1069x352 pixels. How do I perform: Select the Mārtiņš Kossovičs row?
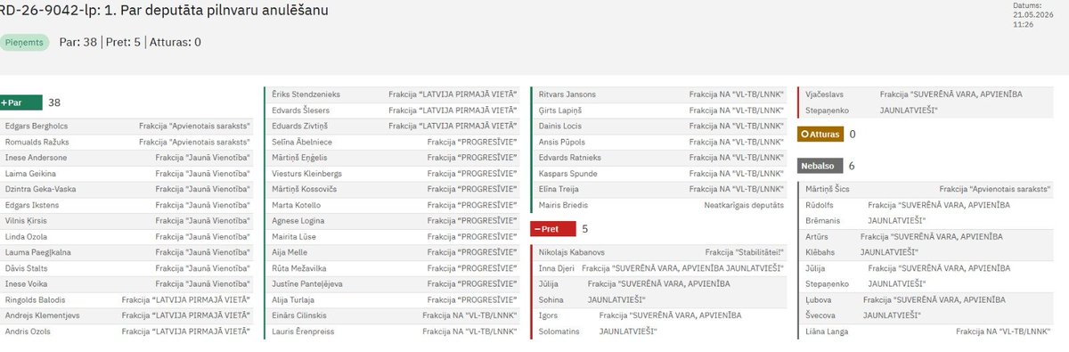click(392, 190)
